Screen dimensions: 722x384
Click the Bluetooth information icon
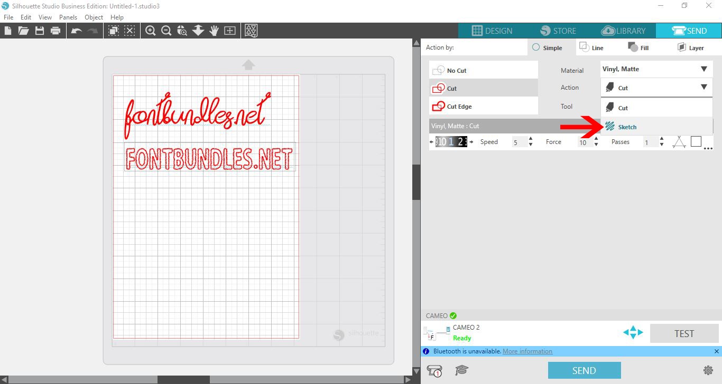click(x=426, y=351)
